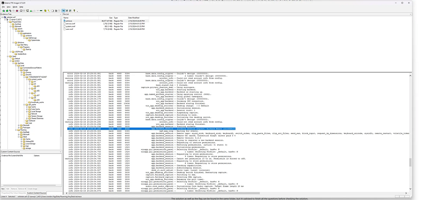The image size is (443, 200).
Task: Expand the IndexedDB folder under Slack
Action: click(x=21, y=141)
